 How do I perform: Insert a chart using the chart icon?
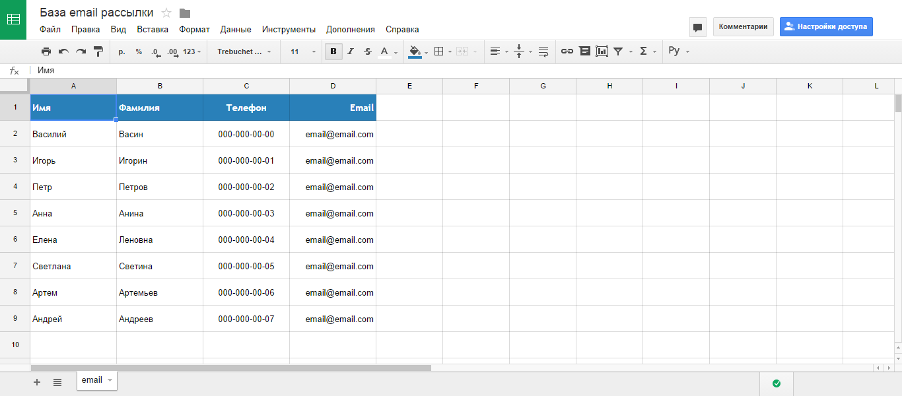click(601, 51)
